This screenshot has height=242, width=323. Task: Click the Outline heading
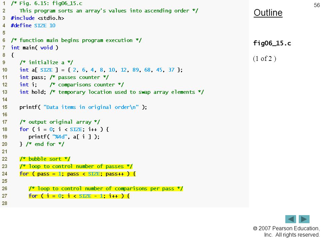tap(268, 13)
